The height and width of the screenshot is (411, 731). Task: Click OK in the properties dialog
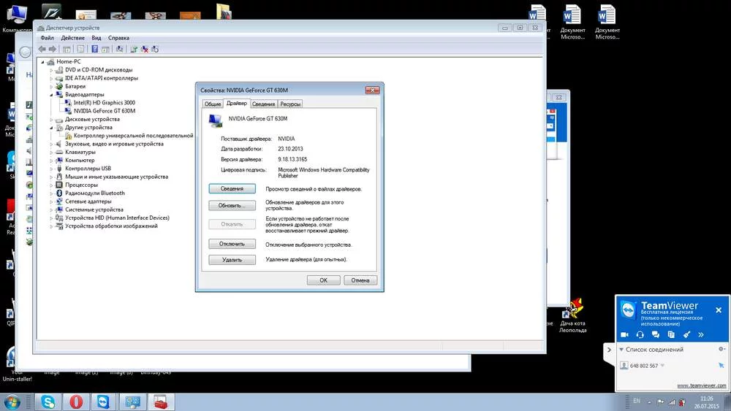(x=324, y=280)
